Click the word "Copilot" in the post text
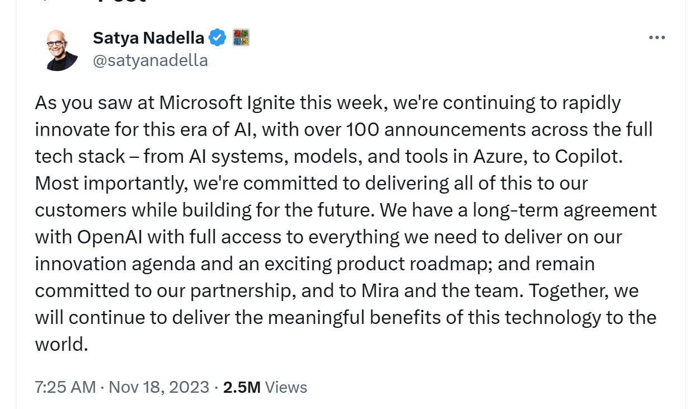 pyautogui.click(x=588, y=157)
